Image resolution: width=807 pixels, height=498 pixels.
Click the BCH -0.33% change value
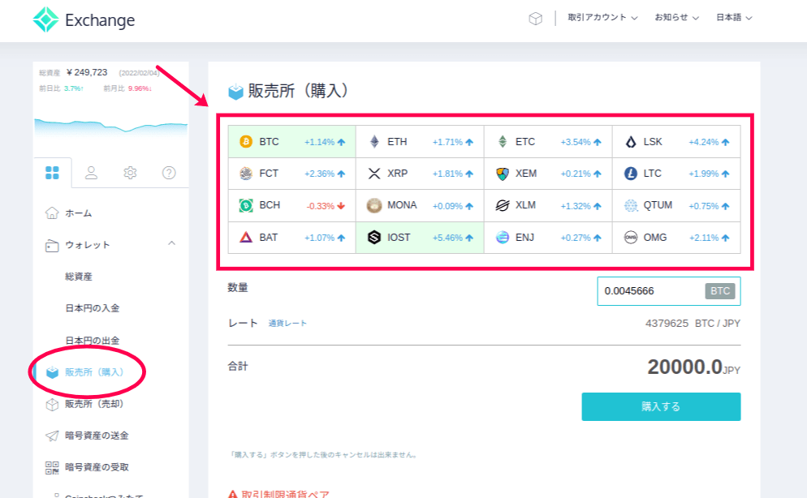tap(321, 206)
